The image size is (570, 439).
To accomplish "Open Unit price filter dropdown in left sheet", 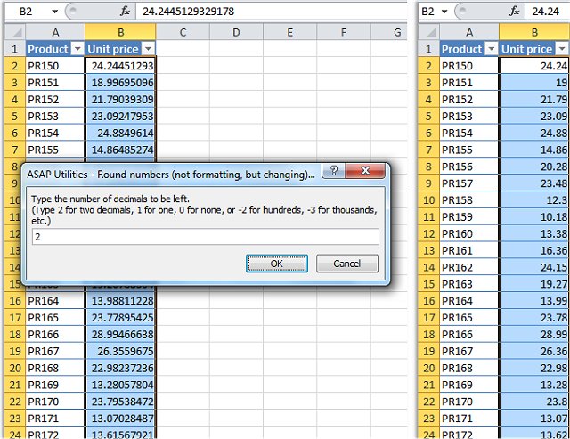I will tap(148, 49).
